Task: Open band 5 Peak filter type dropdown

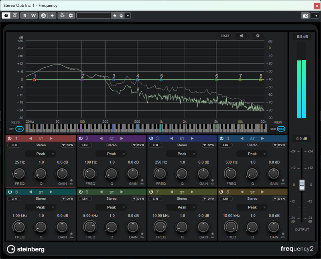Action: [41, 207]
